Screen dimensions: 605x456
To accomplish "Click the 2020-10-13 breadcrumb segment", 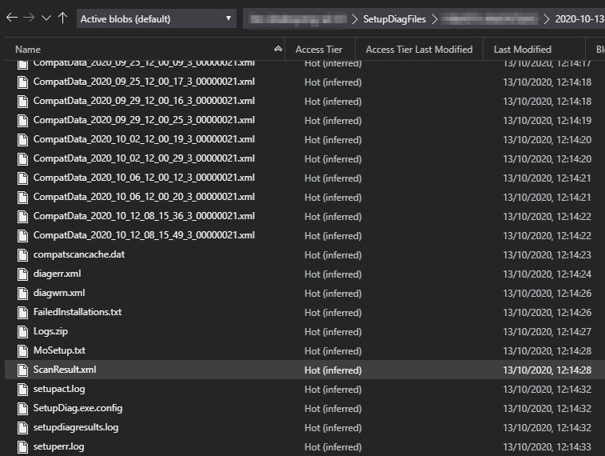I will click(579, 18).
